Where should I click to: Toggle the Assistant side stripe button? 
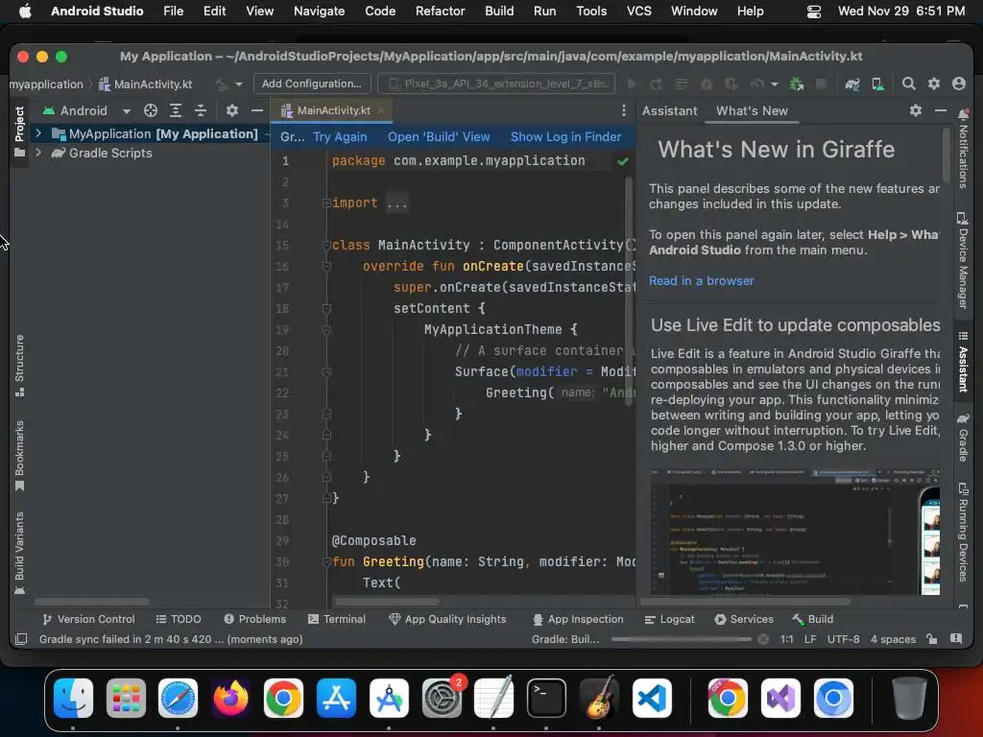963,362
